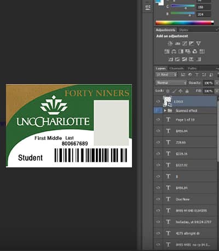The height and width of the screenshot is (251, 219).
Task: Hide the Due Now text layer
Action: 158,199
